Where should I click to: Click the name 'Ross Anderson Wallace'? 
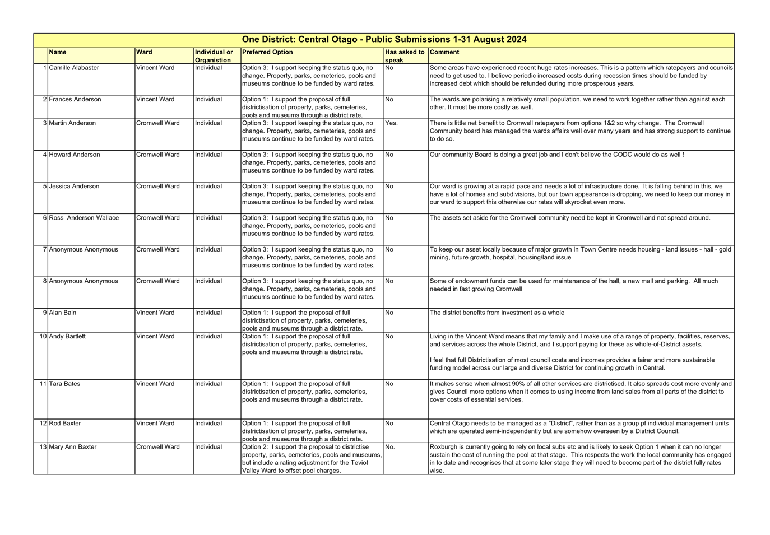click(84, 218)
